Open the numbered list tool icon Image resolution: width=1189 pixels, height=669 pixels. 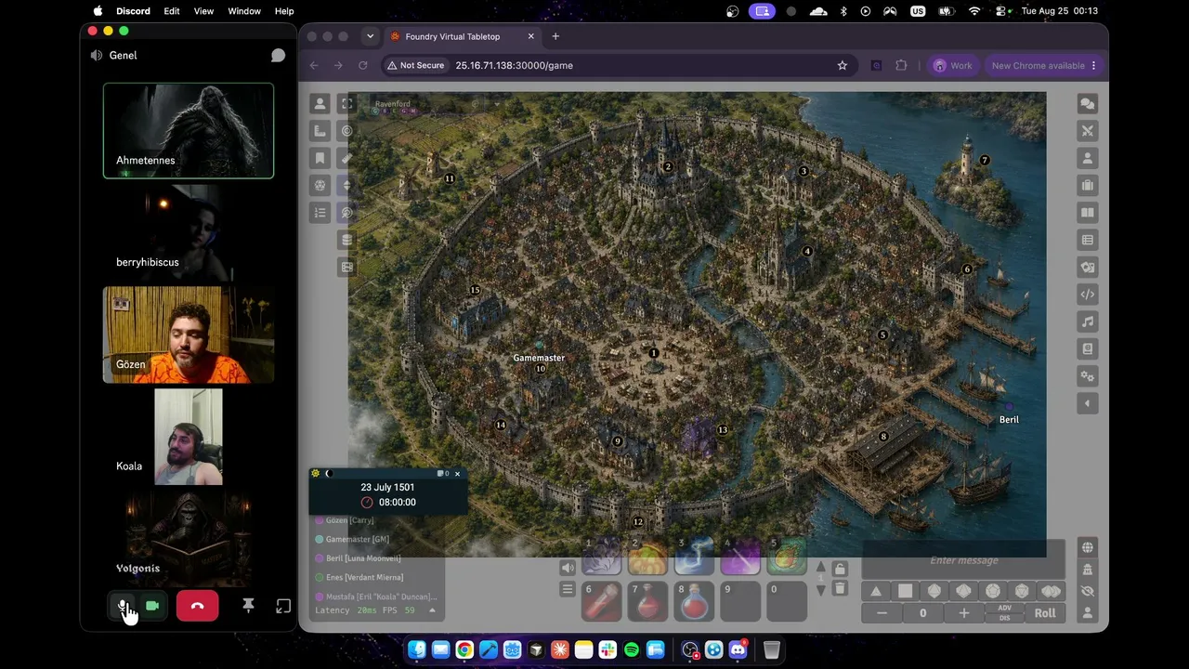[320, 213]
